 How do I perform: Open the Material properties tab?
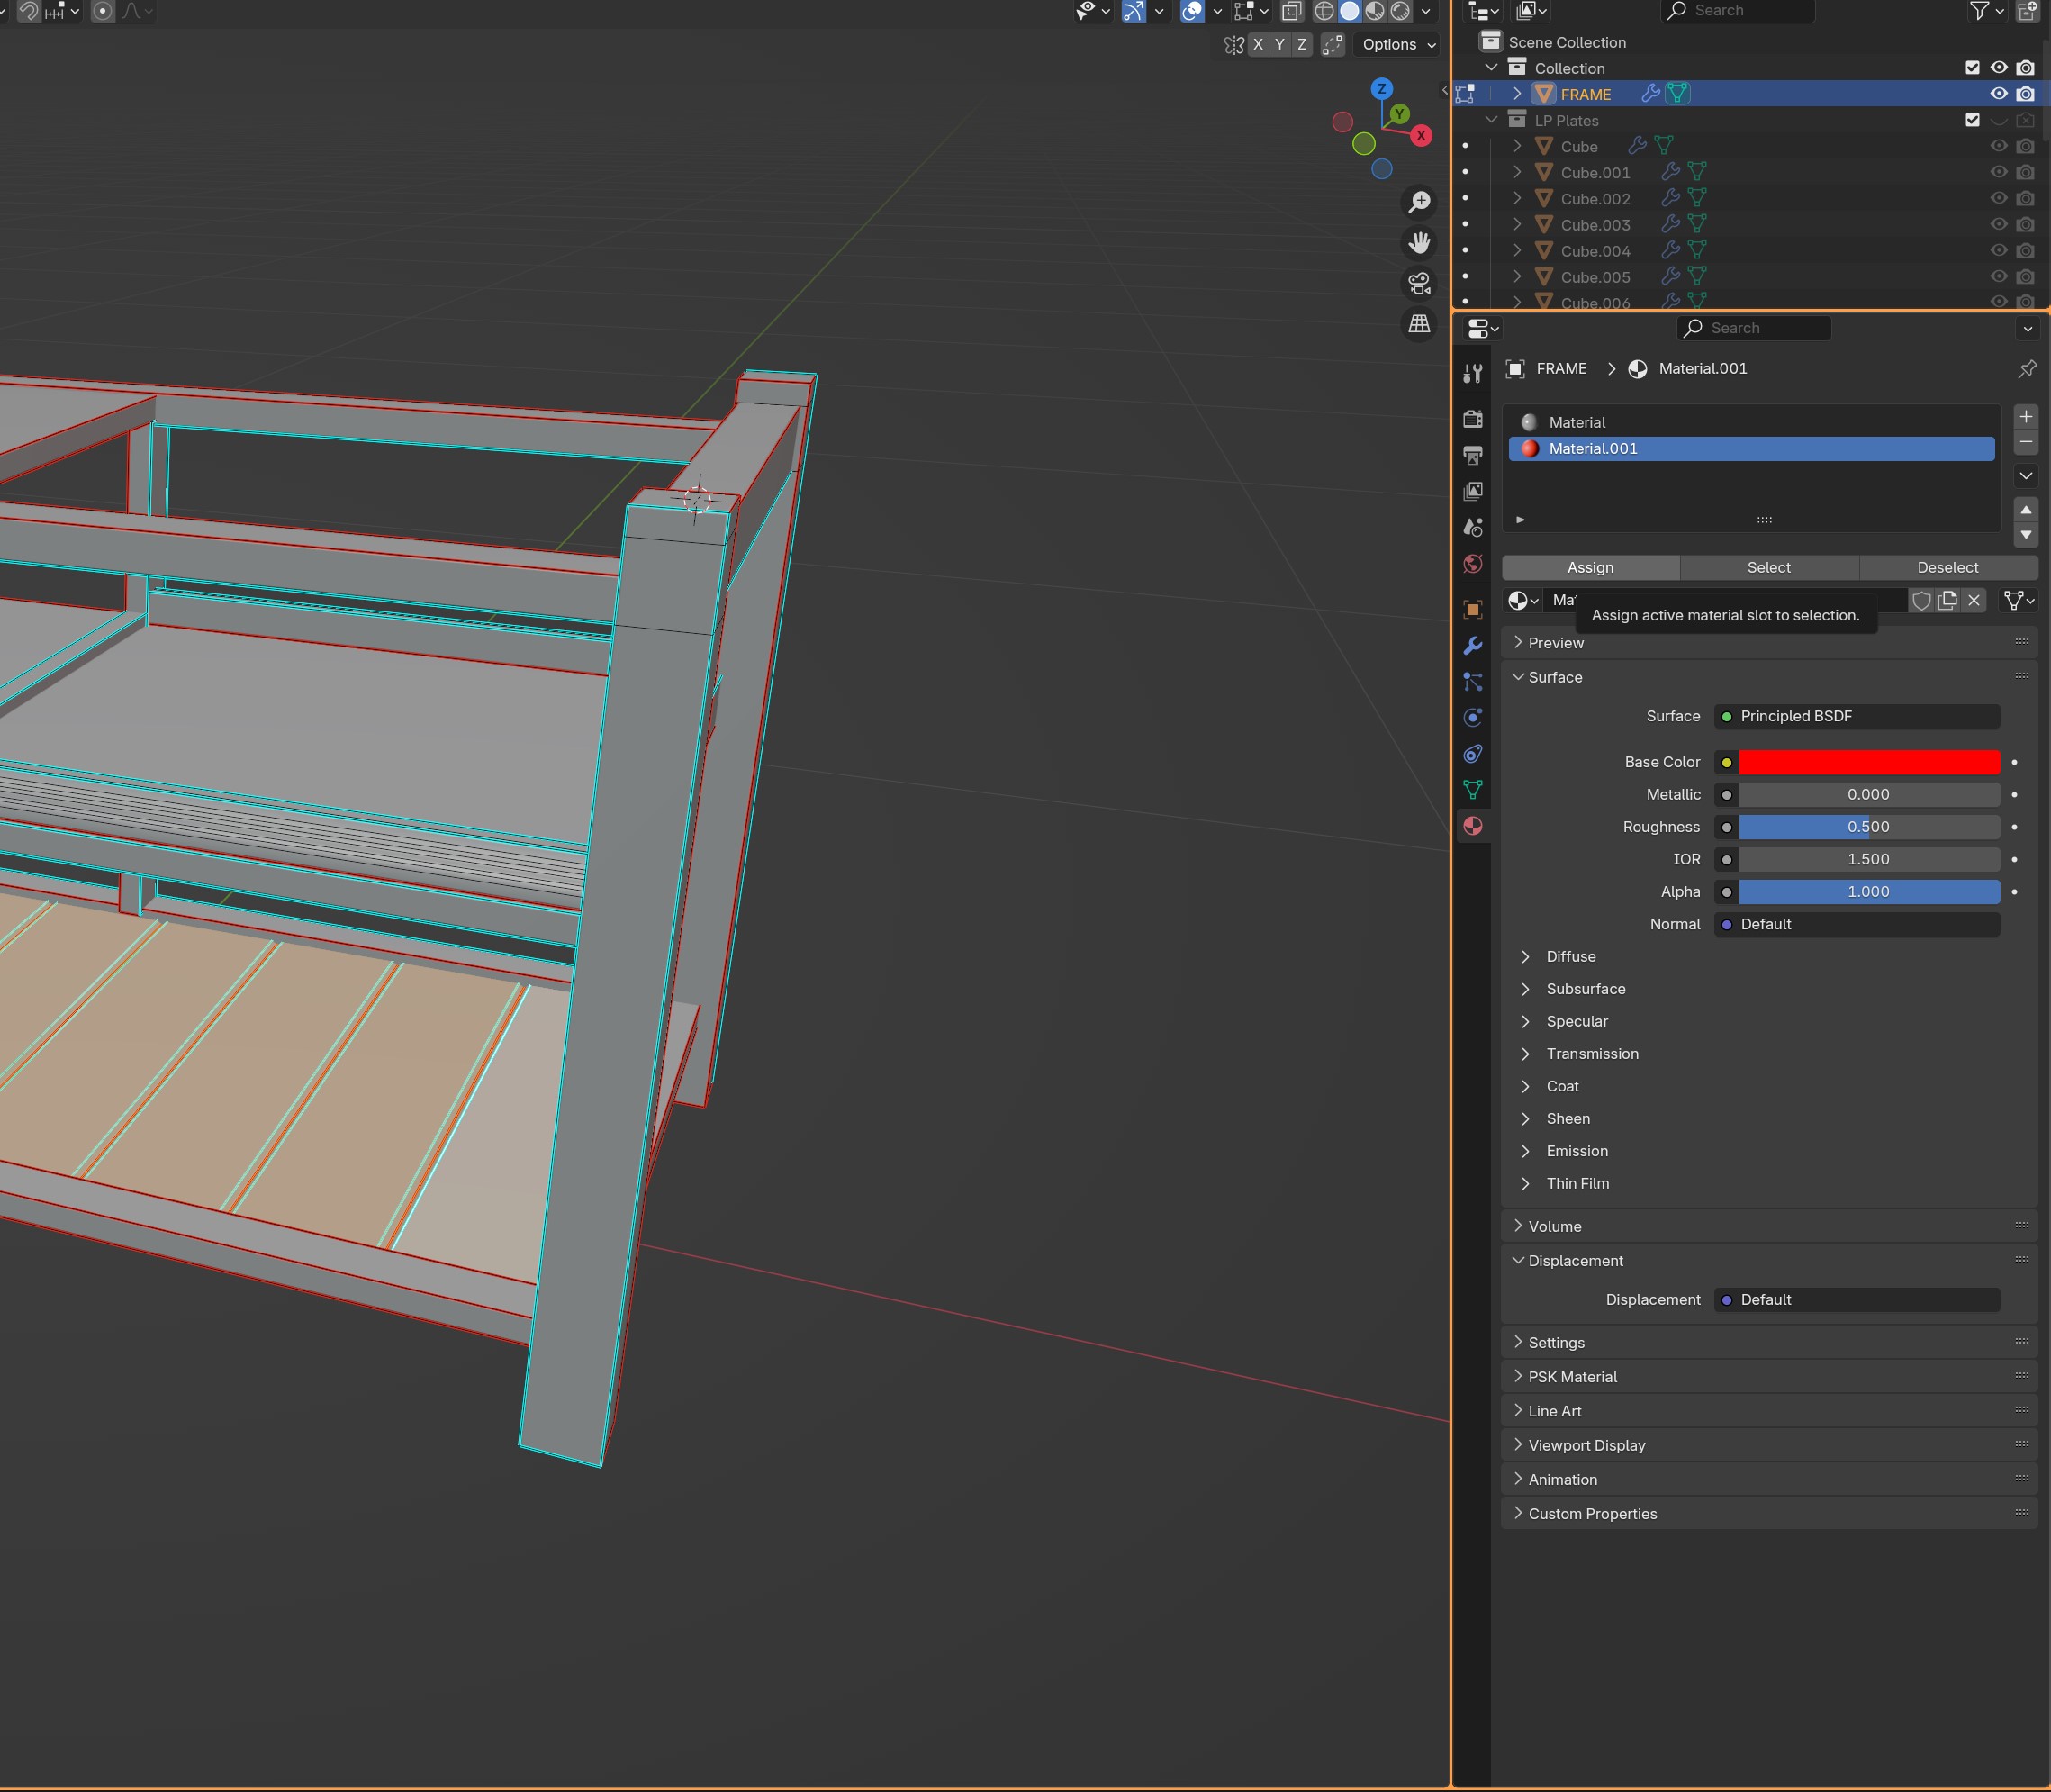(x=1472, y=825)
